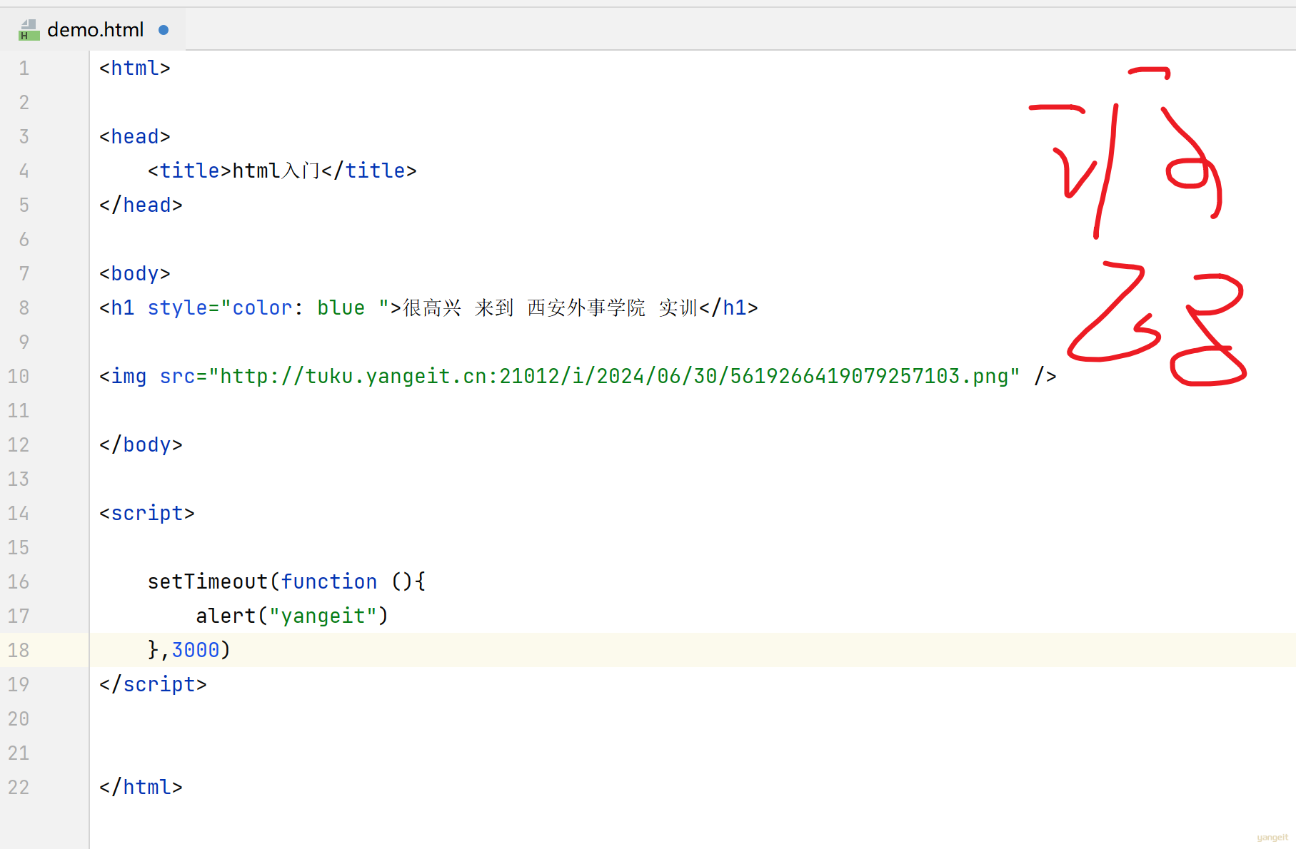
Task: Click line number 22 in the gutter
Action: click(19, 788)
